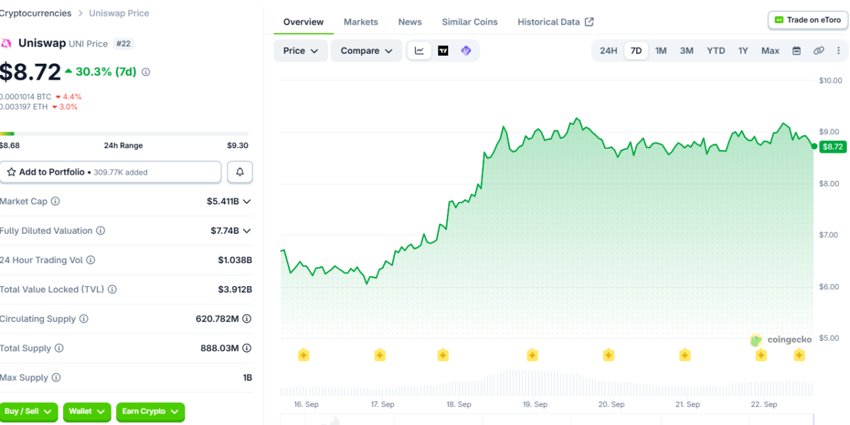This screenshot has height=425, width=850.
Task: Click info icon next to 30.3% (7d)
Action: coord(146,72)
